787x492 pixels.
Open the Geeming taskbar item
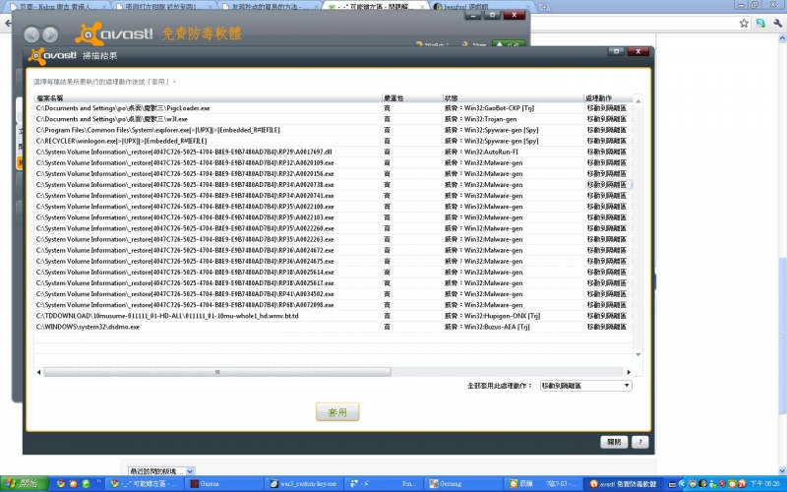pyautogui.click(x=462, y=484)
